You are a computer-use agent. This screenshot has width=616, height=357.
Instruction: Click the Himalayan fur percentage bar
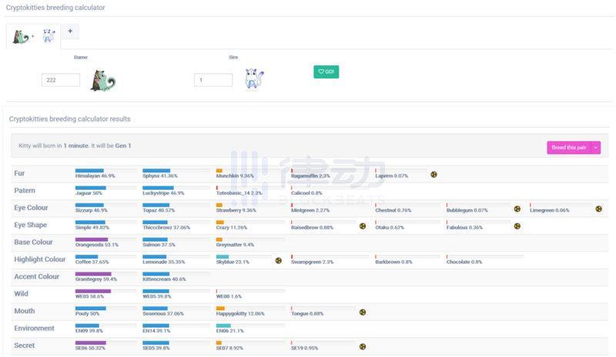point(89,170)
